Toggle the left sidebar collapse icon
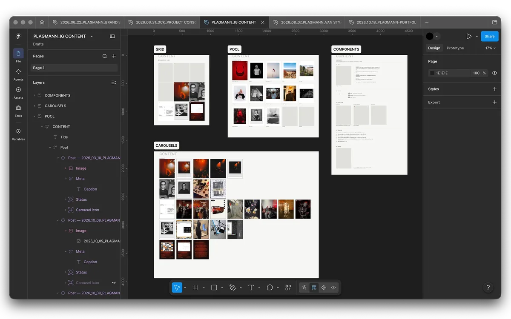The height and width of the screenshot is (319, 511). tap(112, 37)
